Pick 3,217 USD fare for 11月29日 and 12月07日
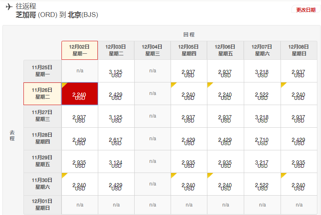Image resolution: width=321 pixels, height=215 pixels. 262,161
